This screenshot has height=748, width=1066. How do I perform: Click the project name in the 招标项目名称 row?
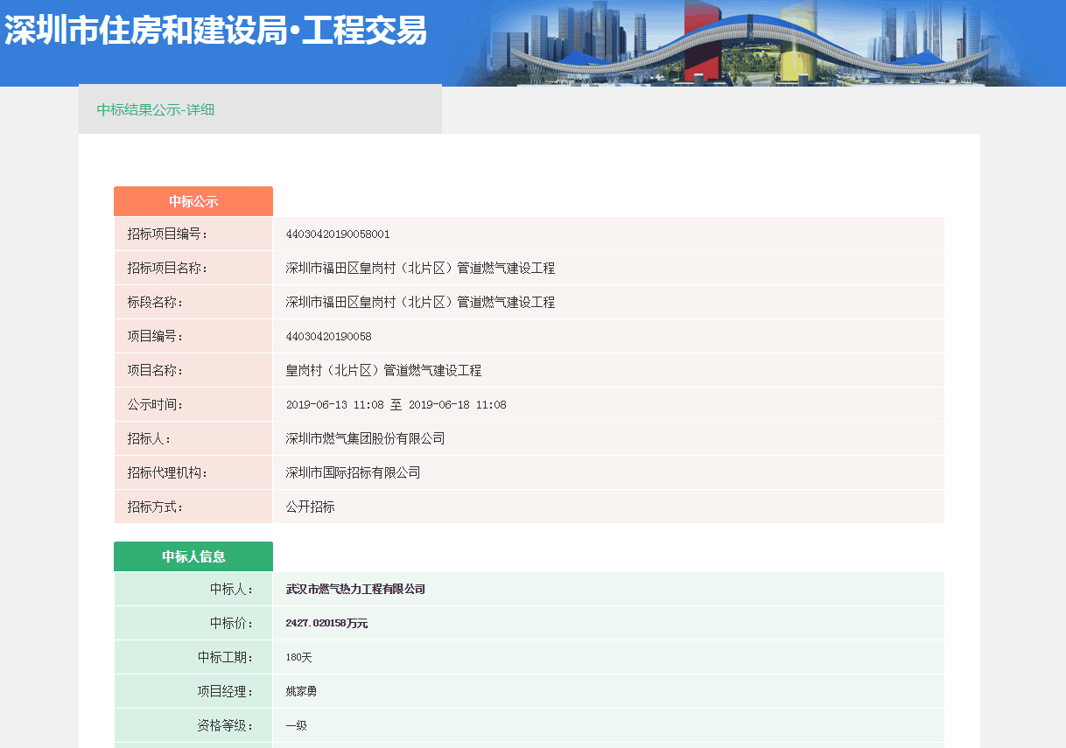click(420, 269)
